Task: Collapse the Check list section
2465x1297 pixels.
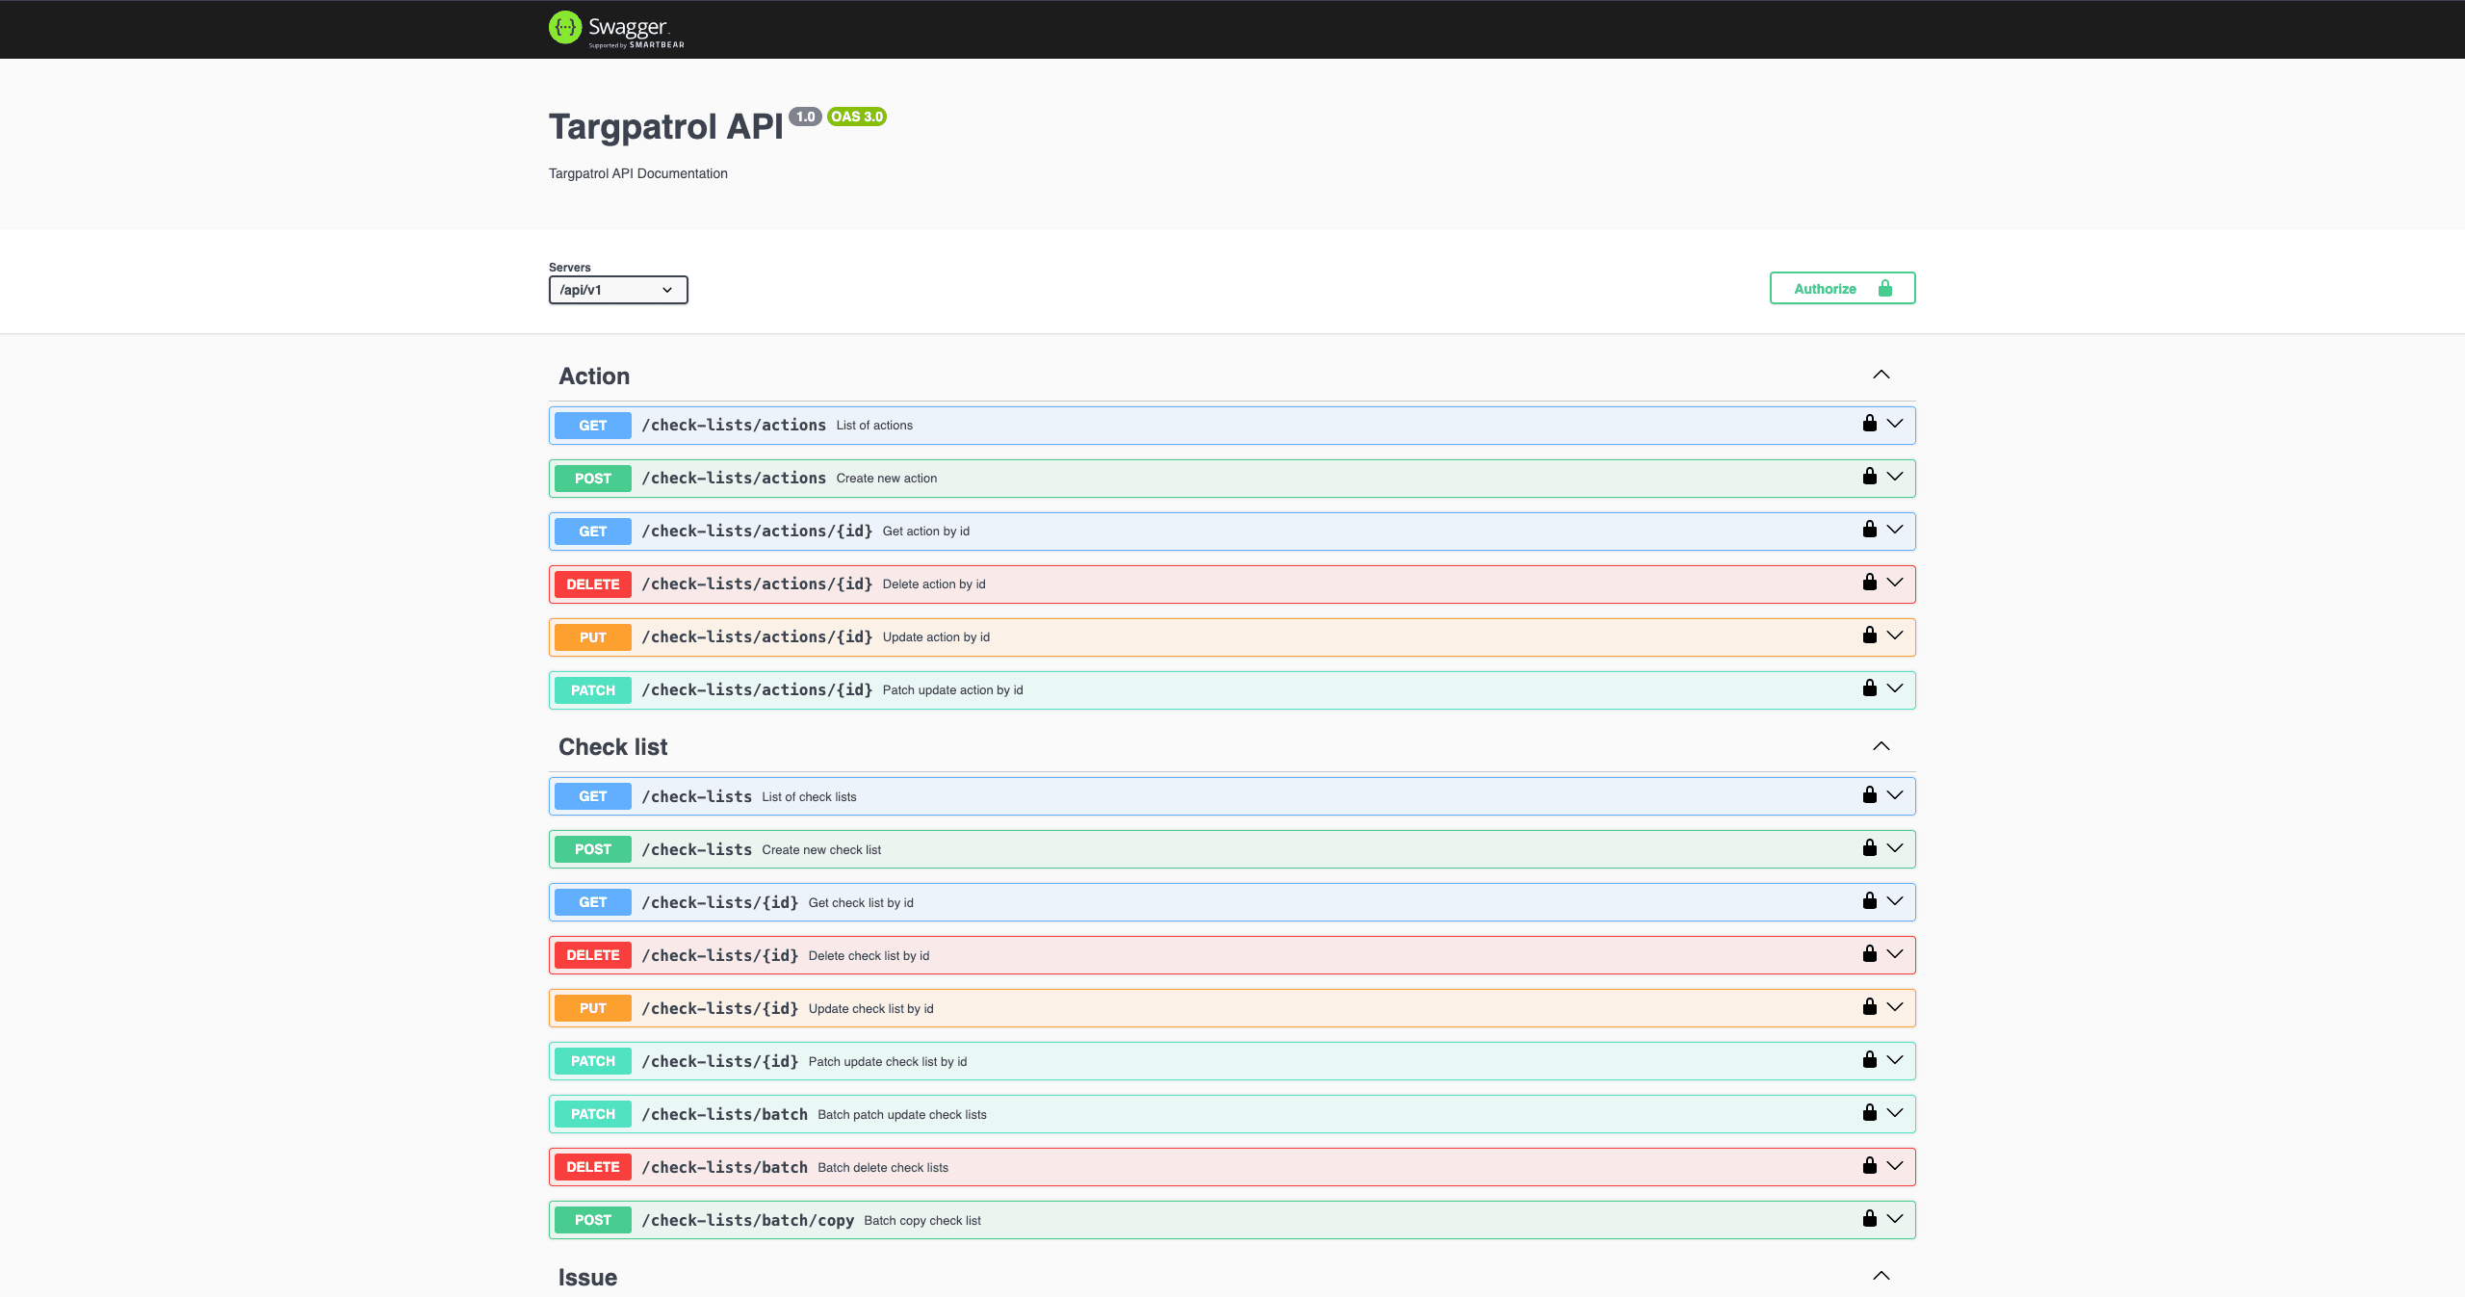Action: click(x=1881, y=746)
